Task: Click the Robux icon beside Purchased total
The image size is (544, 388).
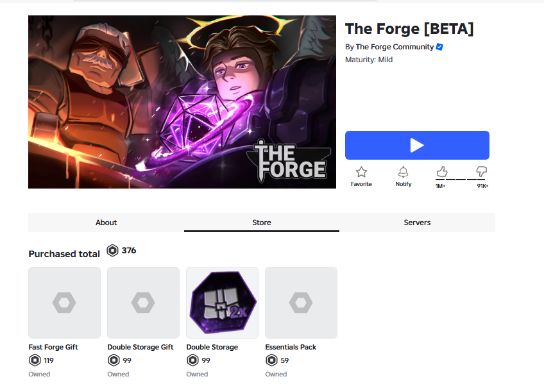Action: (112, 250)
